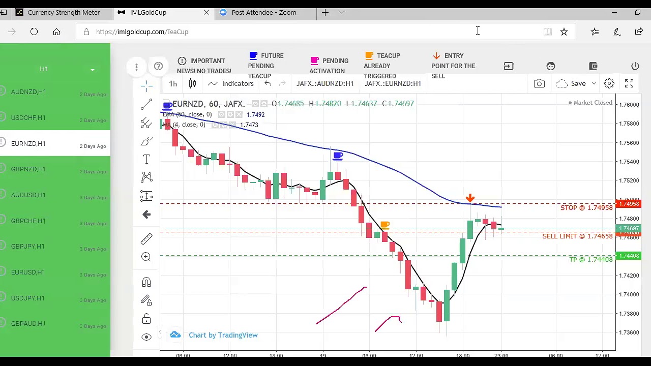
Task: Open the Indicators dialog
Action: coord(231,83)
